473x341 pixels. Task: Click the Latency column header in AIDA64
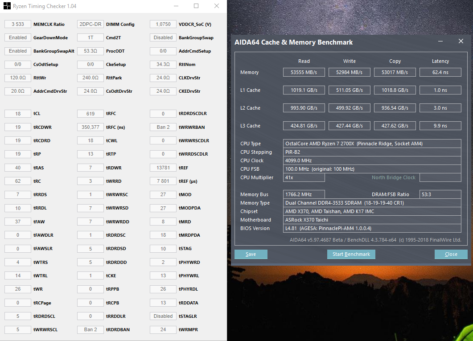[x=440, y=61]
